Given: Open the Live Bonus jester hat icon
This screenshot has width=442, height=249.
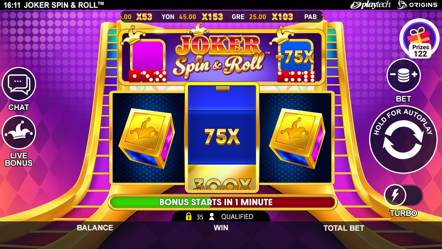Looking at the screenshot, I should (x=19, y=132).
